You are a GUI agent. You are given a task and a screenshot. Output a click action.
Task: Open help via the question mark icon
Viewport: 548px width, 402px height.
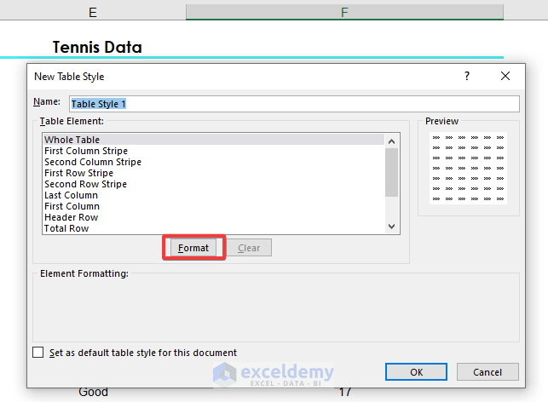(467, 76)
